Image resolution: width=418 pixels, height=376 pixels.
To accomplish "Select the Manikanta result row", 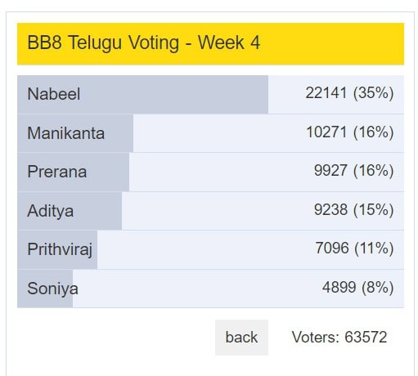I will point(210,133).
